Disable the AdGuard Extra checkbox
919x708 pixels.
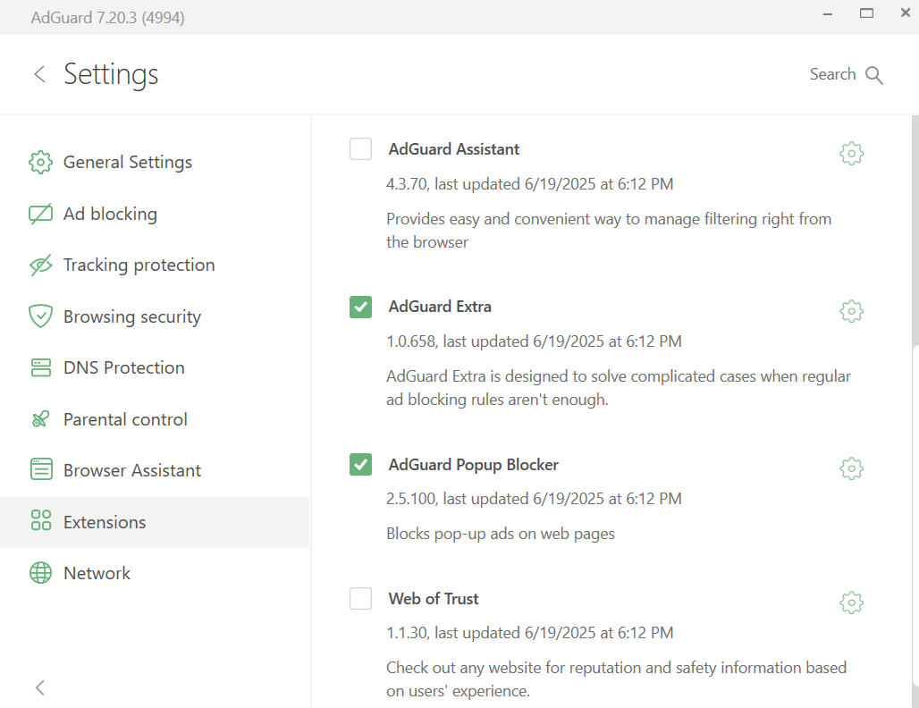tap(360, 307)
